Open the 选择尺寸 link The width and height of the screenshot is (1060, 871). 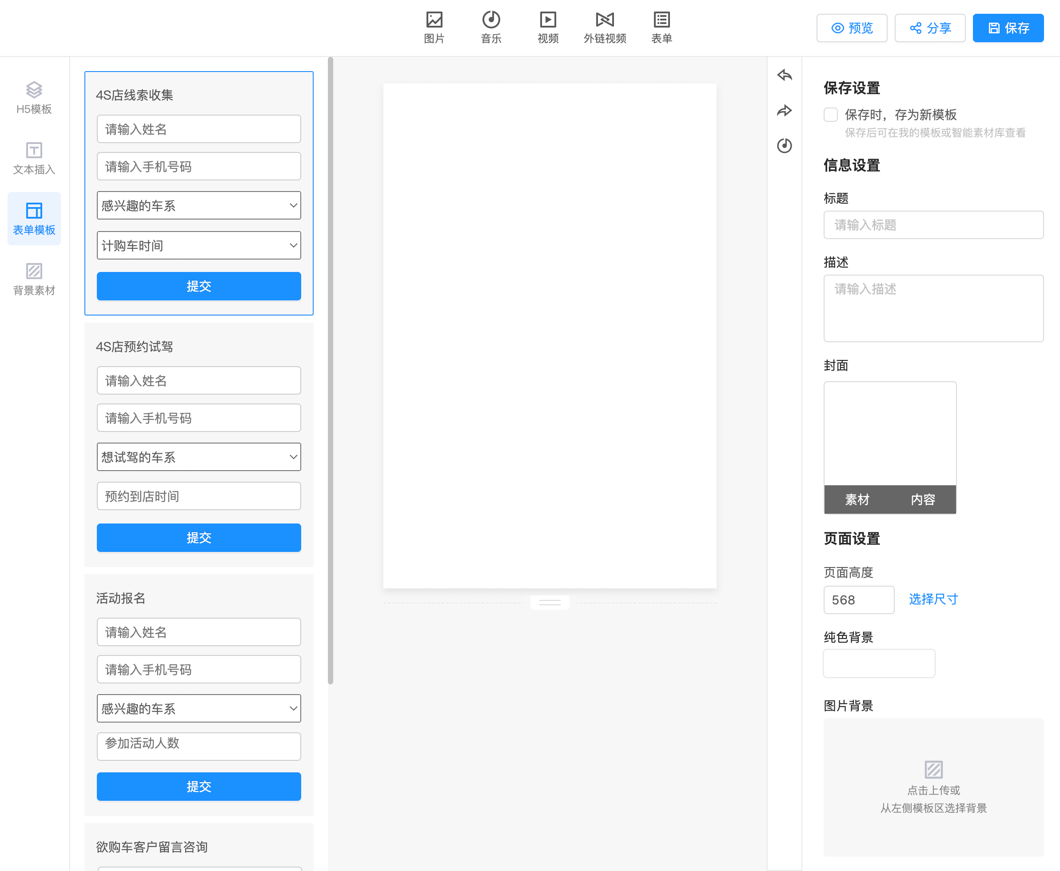click(x=933, y=599)
